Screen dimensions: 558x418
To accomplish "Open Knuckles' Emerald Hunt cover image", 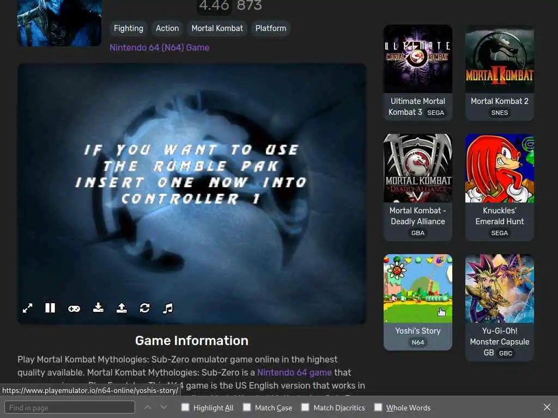I will tap(500, 168).
